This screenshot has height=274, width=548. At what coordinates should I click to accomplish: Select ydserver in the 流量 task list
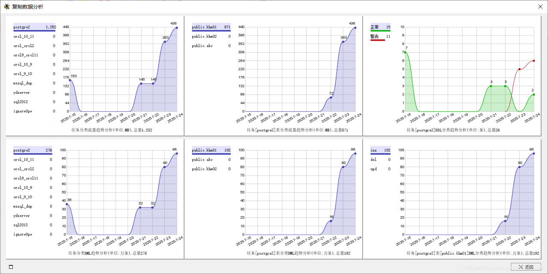(x=35, y=92)
